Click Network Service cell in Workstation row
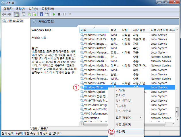Screen dimensions: 181x137 161,118
